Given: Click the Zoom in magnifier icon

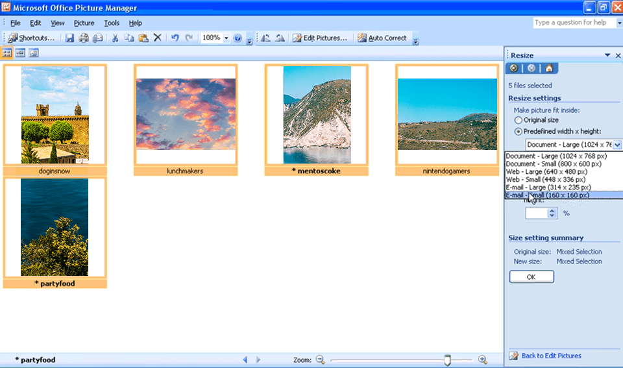Looking at the screenshot, I should click(483, 360).
